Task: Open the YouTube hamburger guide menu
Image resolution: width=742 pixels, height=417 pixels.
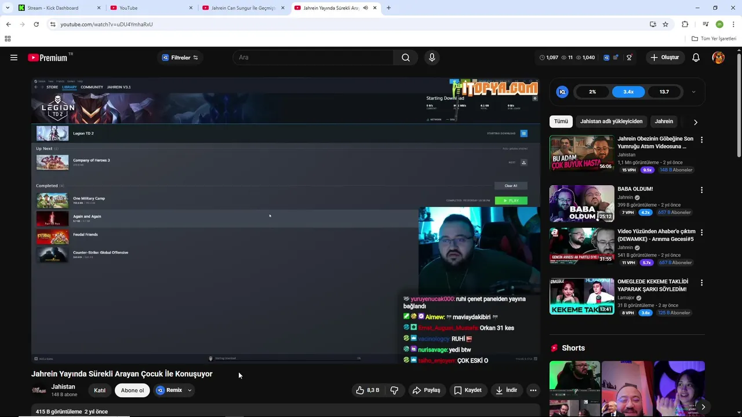Action: point(14,57)
